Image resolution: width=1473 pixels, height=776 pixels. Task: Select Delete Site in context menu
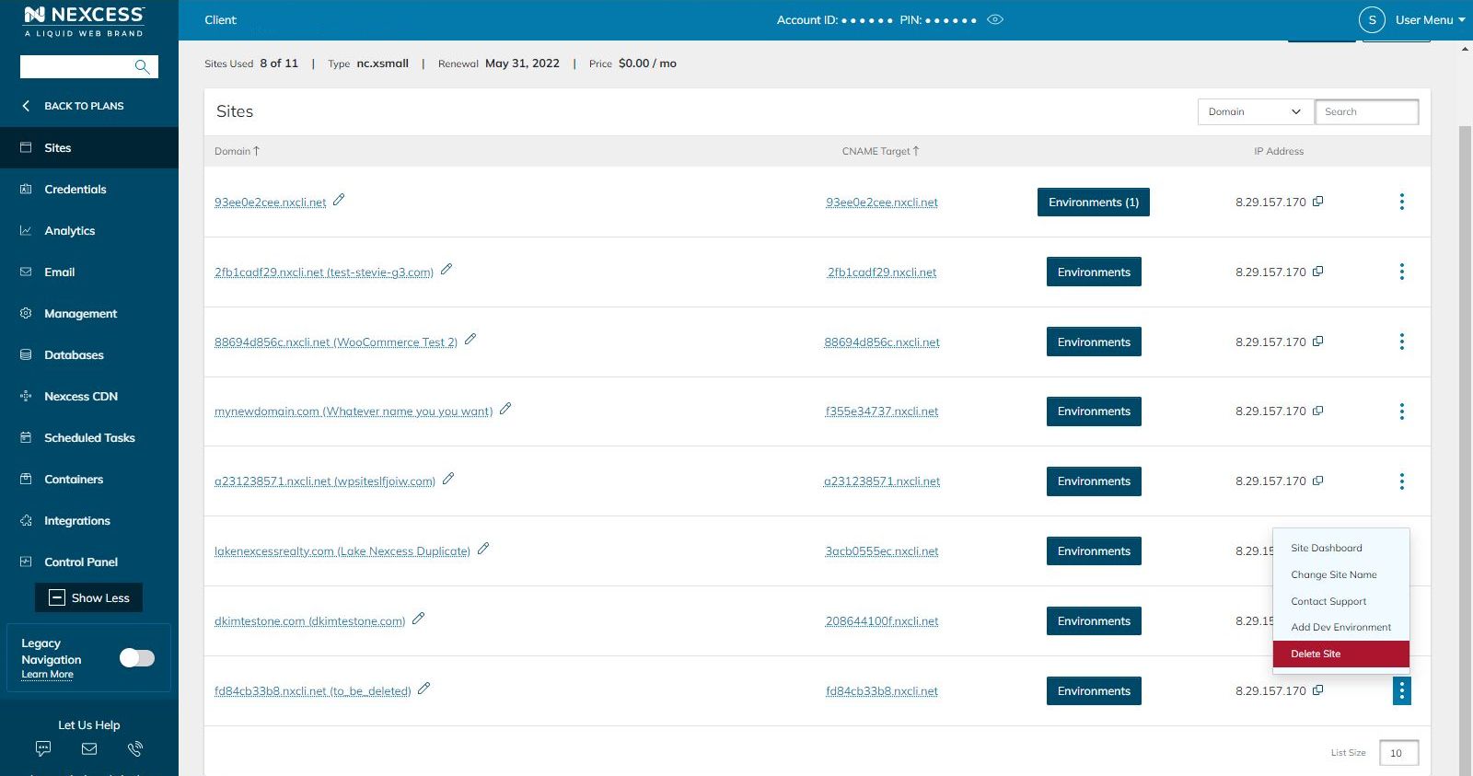pyautogui.click(x=1341, y=654)
